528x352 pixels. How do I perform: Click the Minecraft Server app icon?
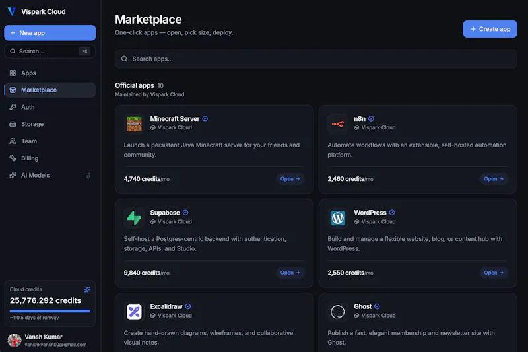tap(134, 123)
